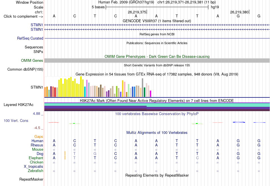Click the Elephant species label
270x186 pixels.
[x=36, y=158]
